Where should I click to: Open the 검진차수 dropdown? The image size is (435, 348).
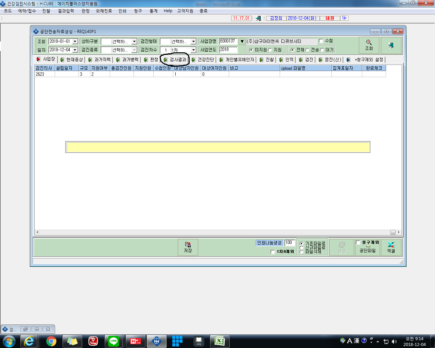[x=193, y=50]
